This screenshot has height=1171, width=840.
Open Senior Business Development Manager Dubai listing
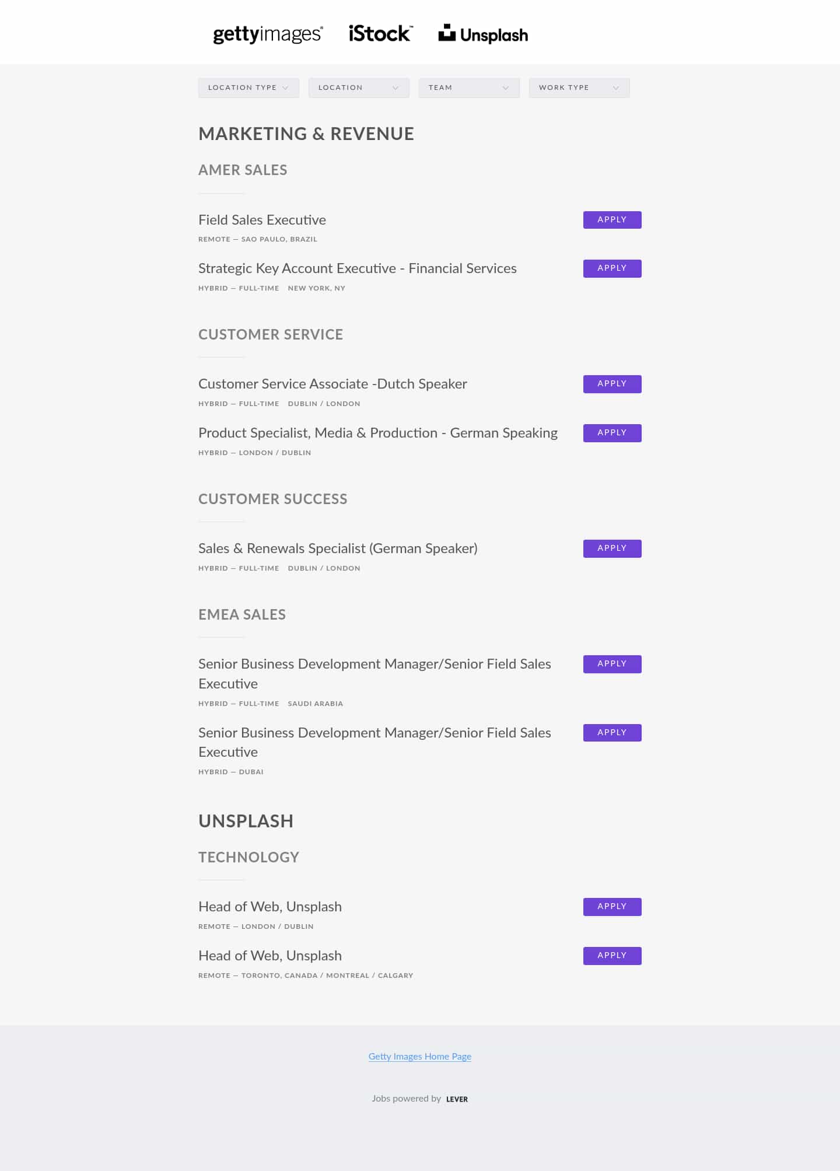tap(374, 742)
